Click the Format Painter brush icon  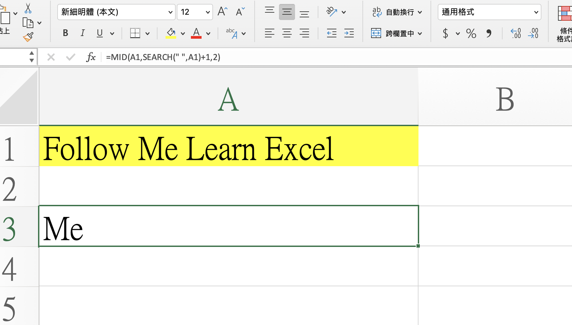[x=28, y=37]
